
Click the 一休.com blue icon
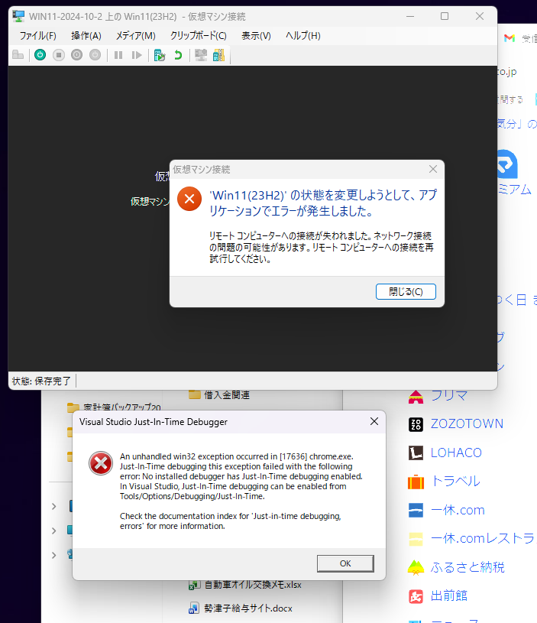416,510
